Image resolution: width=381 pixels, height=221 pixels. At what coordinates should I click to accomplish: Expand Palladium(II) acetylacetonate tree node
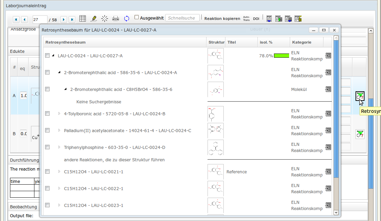[x=59, y=130]
